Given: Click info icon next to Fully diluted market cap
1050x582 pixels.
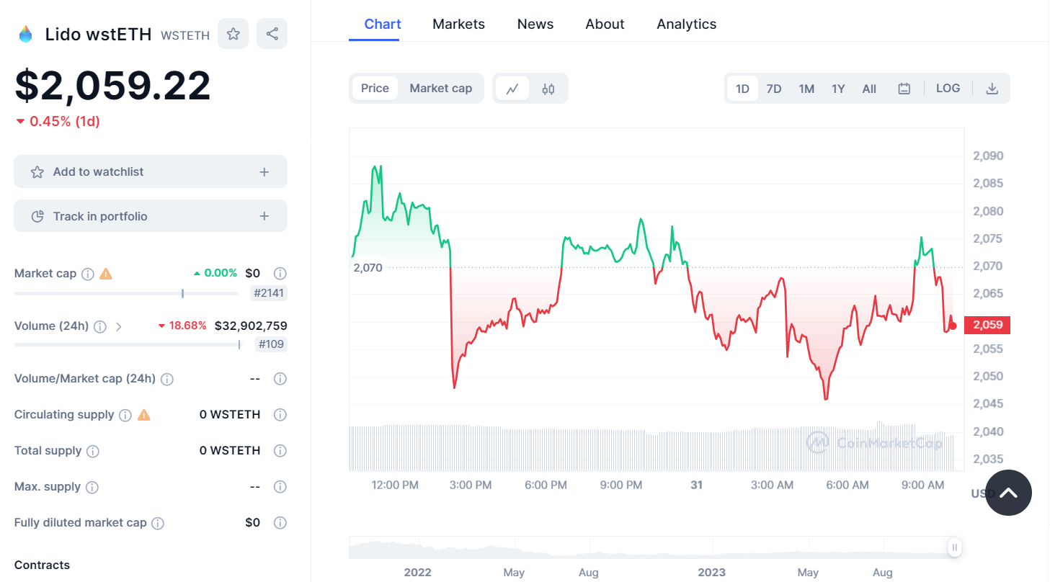Looking at the screenshot, I should (158, 523).
